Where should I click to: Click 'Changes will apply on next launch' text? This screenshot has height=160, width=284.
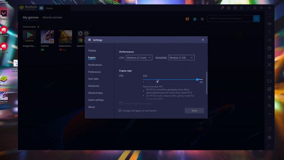(x=139, y=111)
